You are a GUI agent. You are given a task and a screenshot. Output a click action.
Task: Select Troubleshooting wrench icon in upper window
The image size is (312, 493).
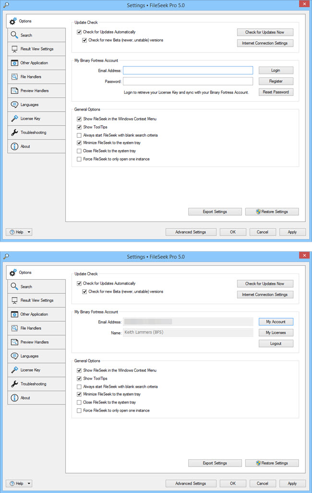pos(14,132)
